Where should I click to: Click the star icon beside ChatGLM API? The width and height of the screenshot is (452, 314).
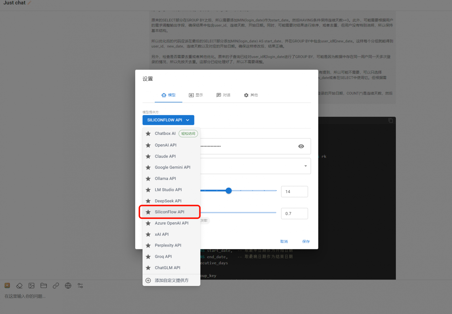(x=148, y=268)
